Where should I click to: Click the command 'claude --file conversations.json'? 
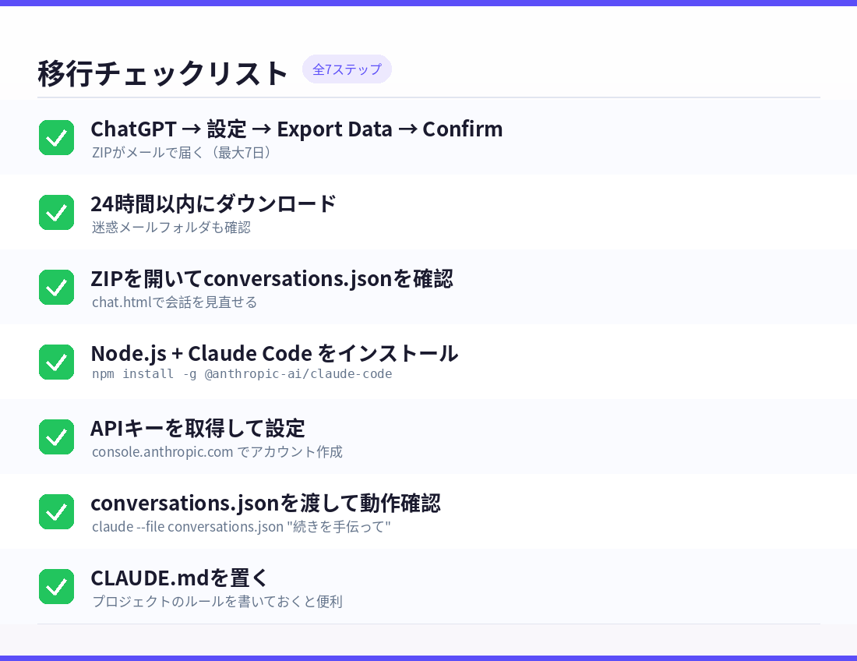point(188,527)
